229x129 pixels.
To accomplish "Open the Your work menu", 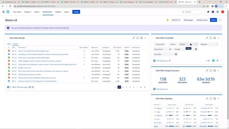I will point(18,12).
